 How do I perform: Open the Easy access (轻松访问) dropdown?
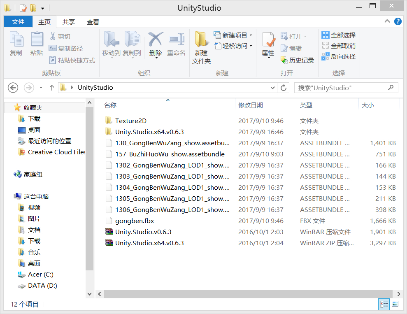click(x=233, y=46)
